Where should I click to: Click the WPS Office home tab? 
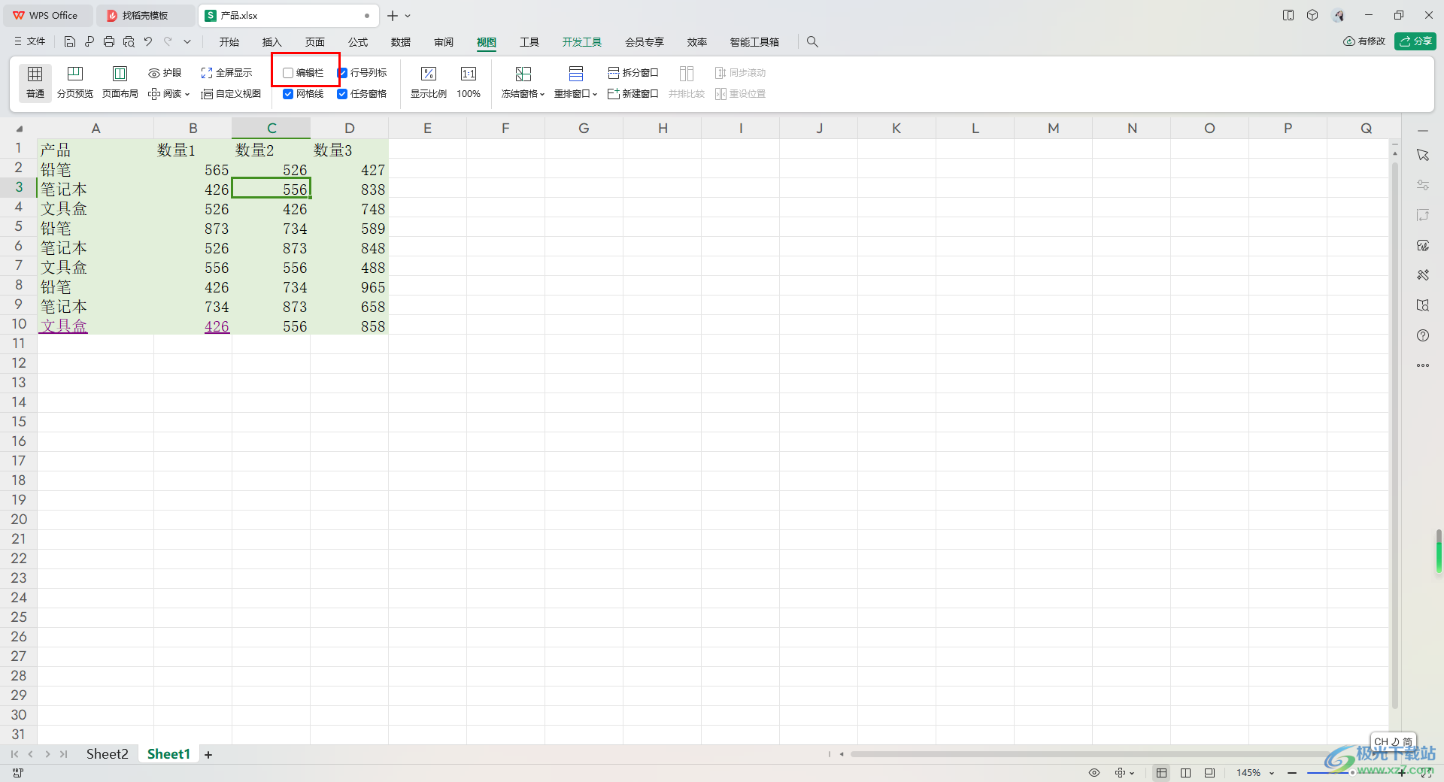[x=47, y=16]
